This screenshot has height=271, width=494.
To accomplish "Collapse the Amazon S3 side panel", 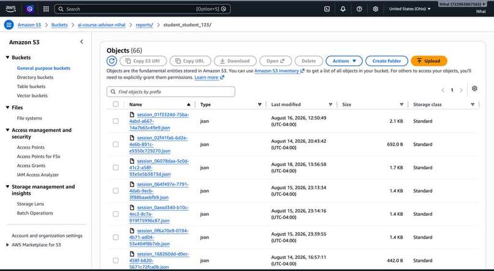I will coord(82,42).
